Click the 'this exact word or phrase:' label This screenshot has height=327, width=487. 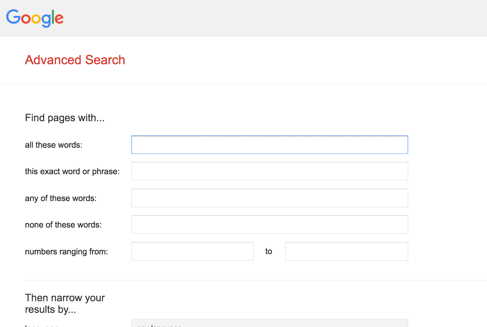(x=72, y=172)
